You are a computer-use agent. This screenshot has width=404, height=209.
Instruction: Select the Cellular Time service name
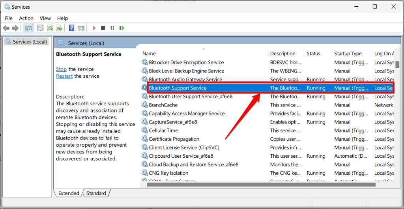pyautogui.click(x=163, y=130)
